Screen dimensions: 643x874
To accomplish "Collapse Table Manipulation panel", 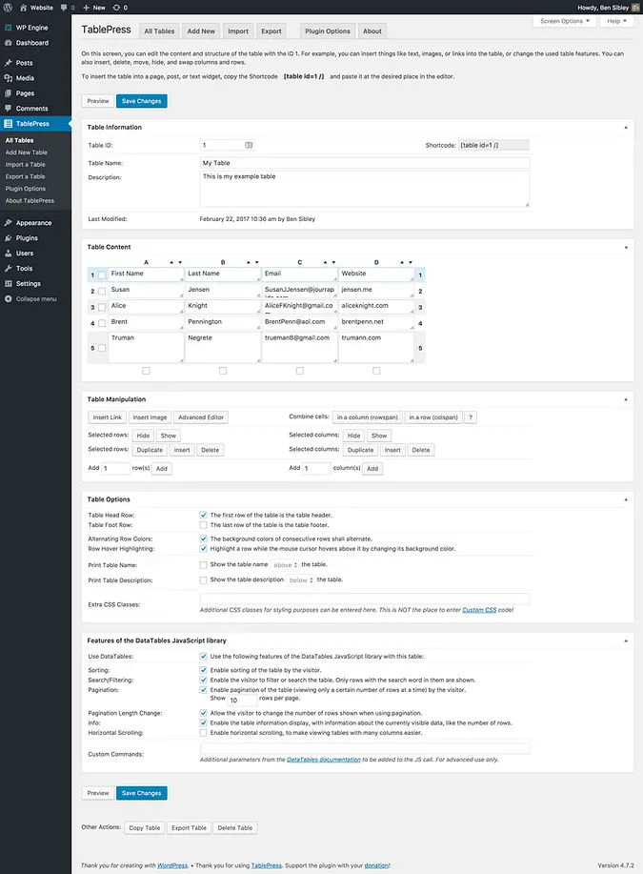I will [x=626, y=399].
